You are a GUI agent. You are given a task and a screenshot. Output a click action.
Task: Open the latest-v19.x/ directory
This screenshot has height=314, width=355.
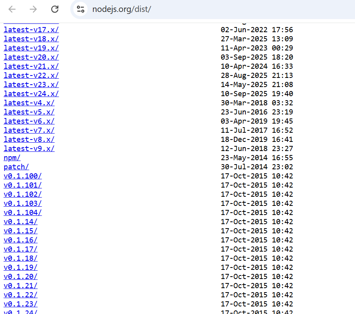coord(31,48)
